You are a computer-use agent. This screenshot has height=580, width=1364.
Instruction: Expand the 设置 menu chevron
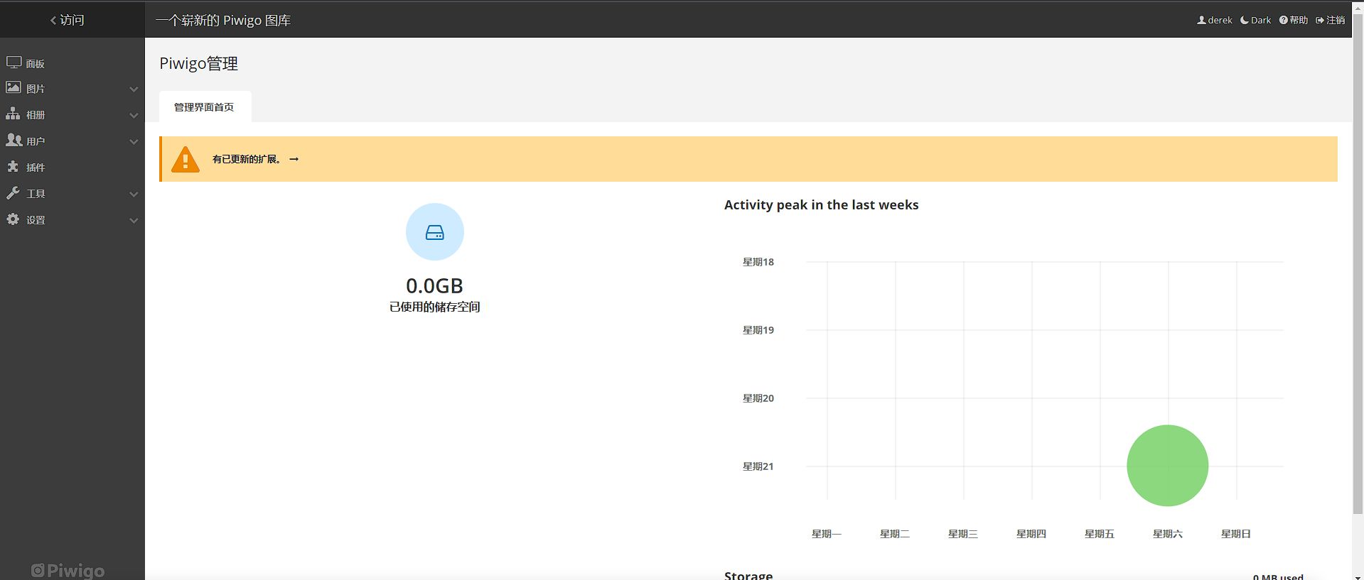(x=134, y=221)
